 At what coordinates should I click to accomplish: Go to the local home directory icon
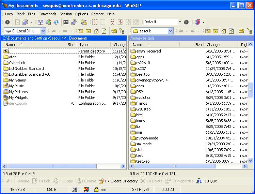pos(96,31)
